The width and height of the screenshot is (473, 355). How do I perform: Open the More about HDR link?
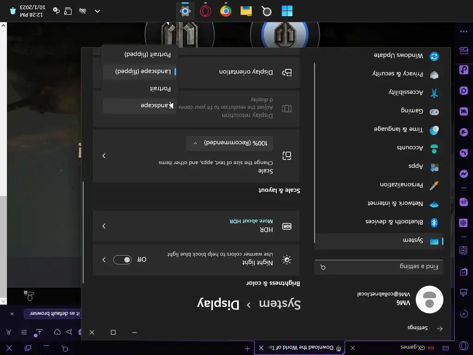click(251, 221)
